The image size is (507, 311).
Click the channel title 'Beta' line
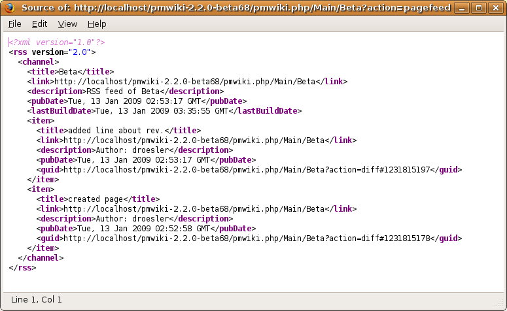point(71,72)
